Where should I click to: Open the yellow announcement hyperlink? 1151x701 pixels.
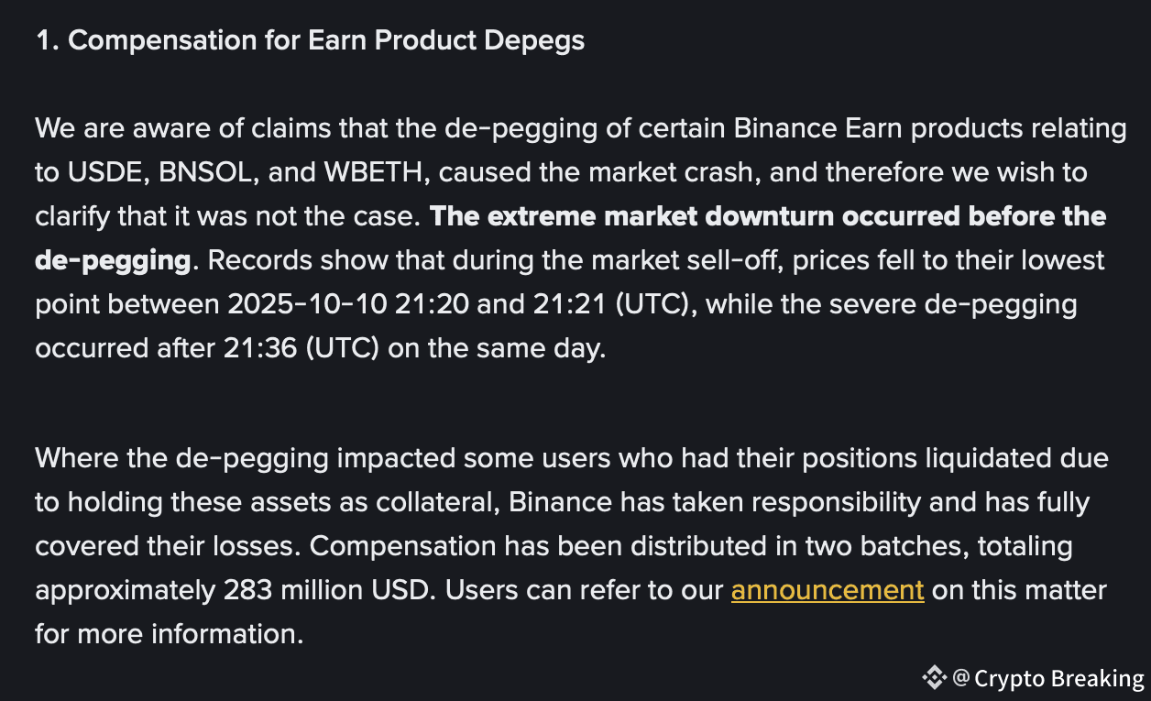click(827, 590)
